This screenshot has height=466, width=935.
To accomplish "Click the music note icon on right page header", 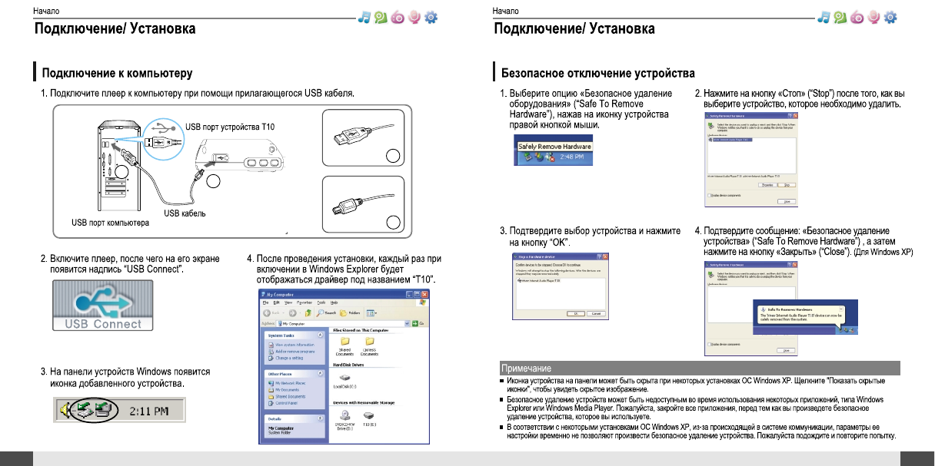I will click(x=822, y=17).
